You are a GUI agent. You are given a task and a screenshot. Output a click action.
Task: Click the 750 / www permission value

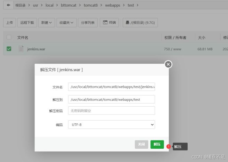(173, 49)
